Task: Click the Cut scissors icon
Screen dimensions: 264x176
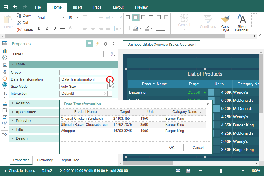Action: click(19, 23)
